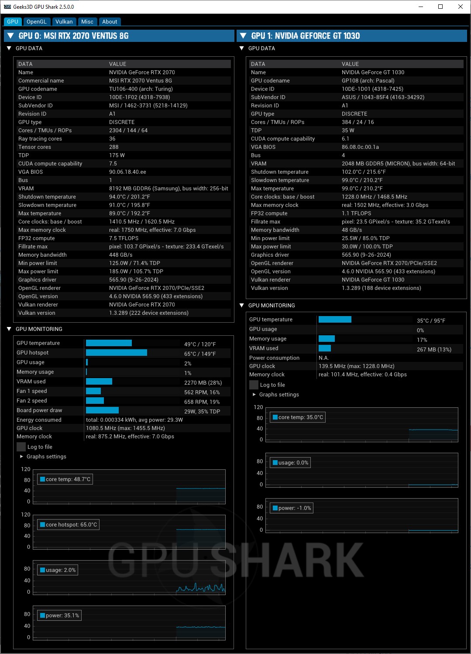Select GPU 1 Power consumption 'N.A.' value

pos(323,358)
